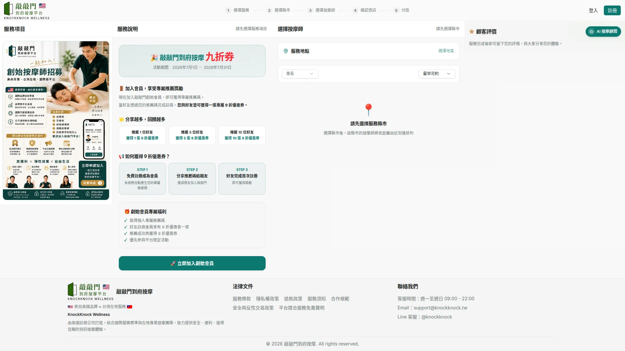The width and height of the screenshot is (625, 351).
Task: Click the door icon beside 加入會員
Action: (x=121, y=89)
